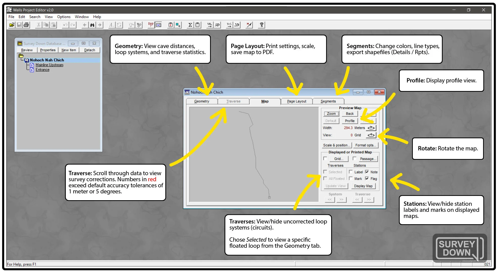Viewport: 498px width, 273px height.
Task: Switch to the Page Layout tab
Action: 297,101
